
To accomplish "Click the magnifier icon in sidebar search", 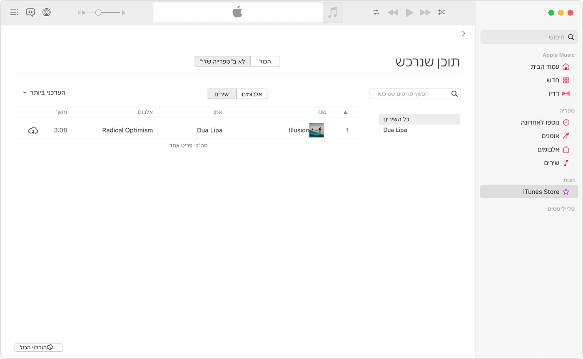I will pyautogui.click(x=571, y=37).
